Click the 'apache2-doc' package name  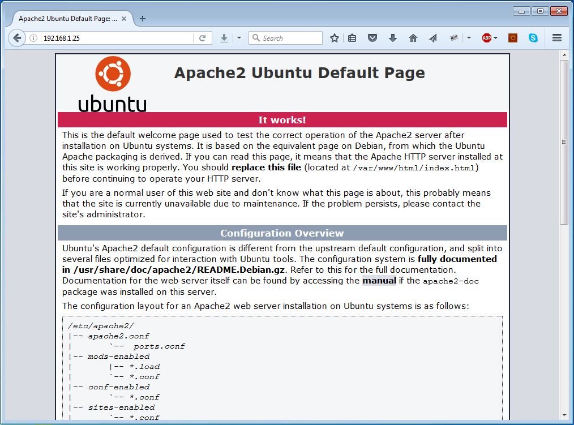[451, 281]
